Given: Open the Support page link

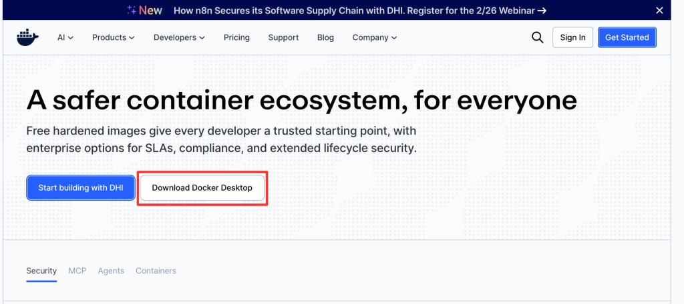Looking at the screenshot, I should pyautogui.click(x=283, y=37).
